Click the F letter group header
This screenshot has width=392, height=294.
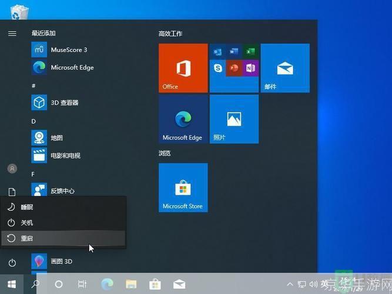[x=33, y=174]
